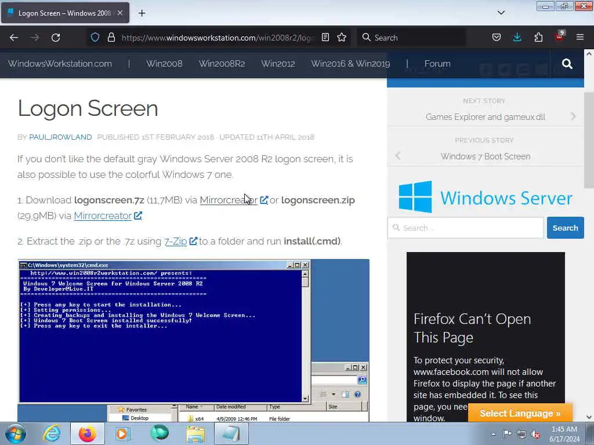Open a new browser tab
This screenshot has width=594, height=445.
point(142,13)
